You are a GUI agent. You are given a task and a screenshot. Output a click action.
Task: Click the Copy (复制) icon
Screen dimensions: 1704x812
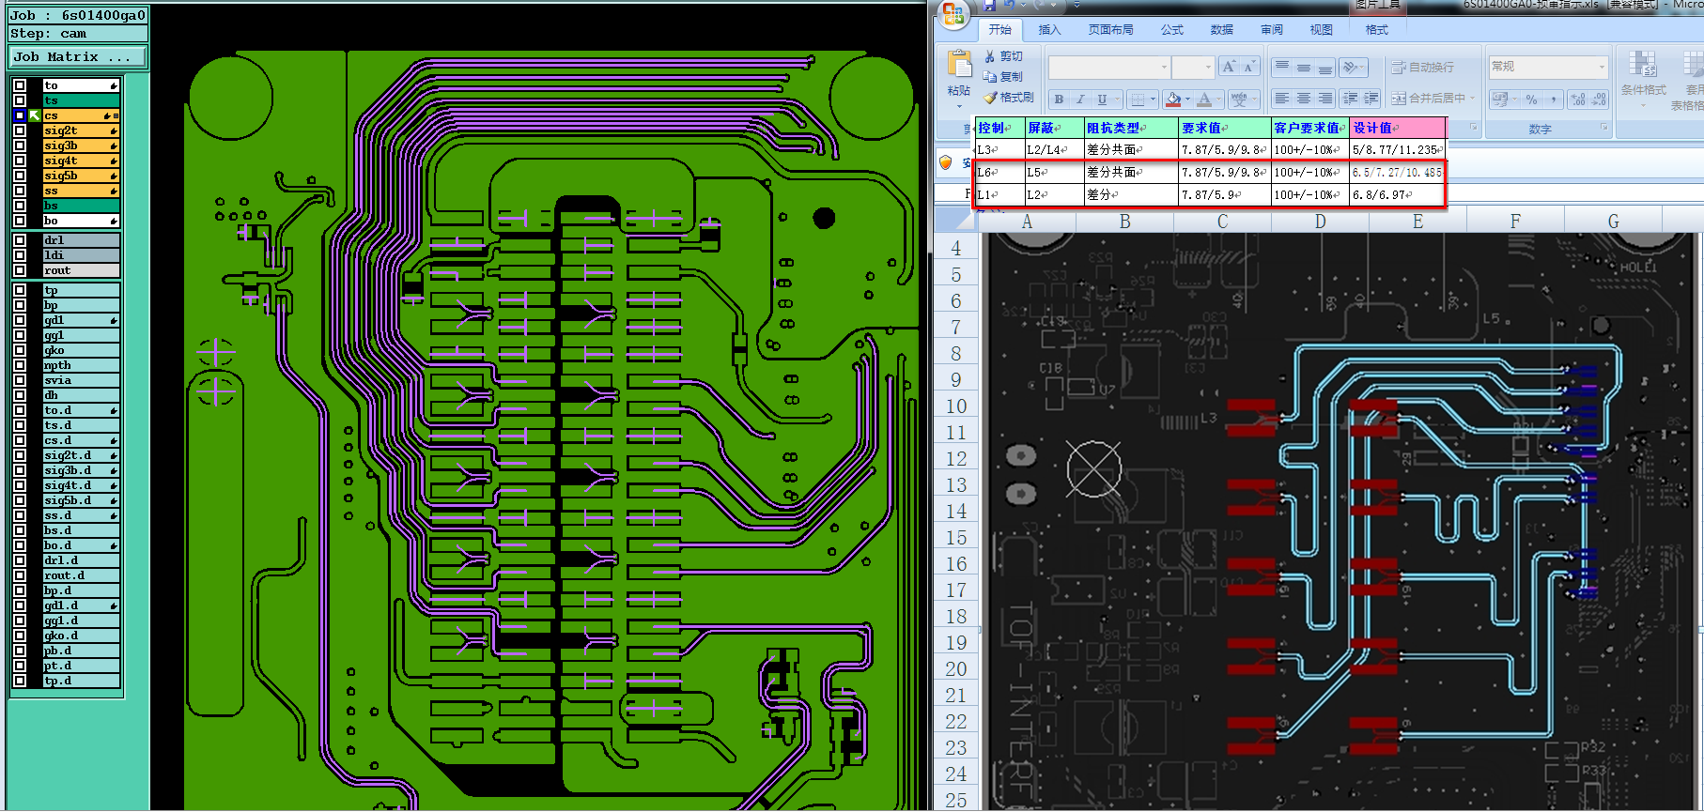990,77
